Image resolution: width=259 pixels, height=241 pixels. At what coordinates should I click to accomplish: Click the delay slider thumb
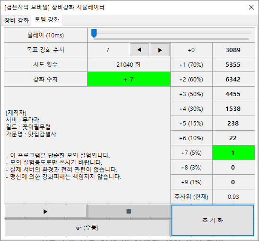[94, 33]
